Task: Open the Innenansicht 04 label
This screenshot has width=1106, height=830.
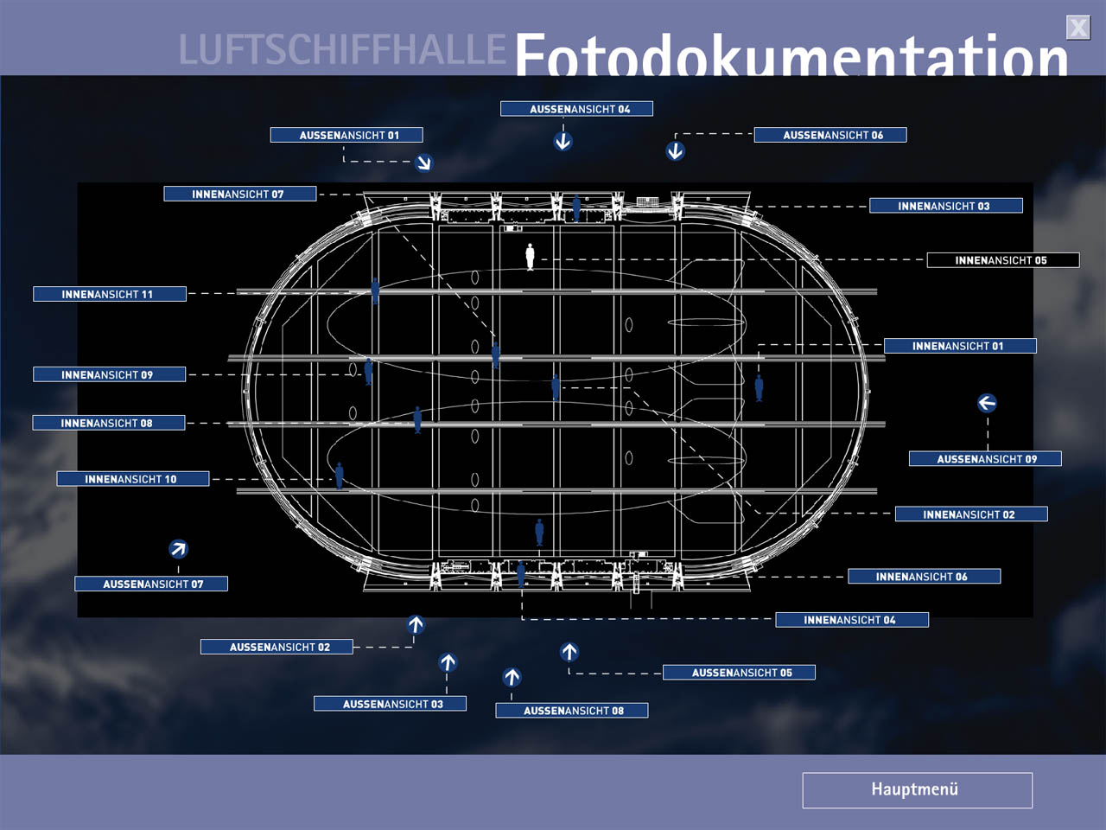Action: [x=851, y=620]
